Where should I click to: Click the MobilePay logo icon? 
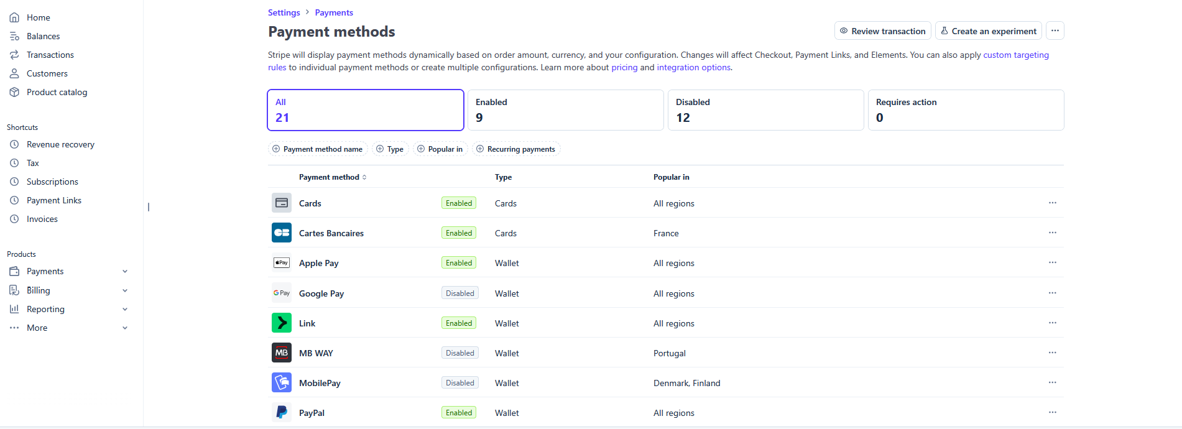point(281,382)
